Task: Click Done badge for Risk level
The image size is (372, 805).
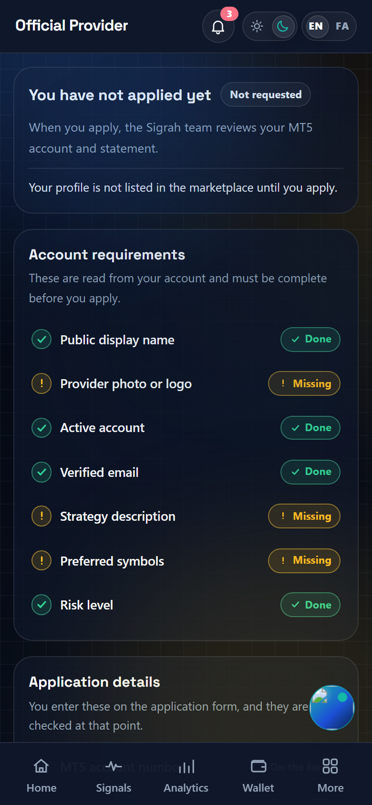Action: tap(310, 605)
